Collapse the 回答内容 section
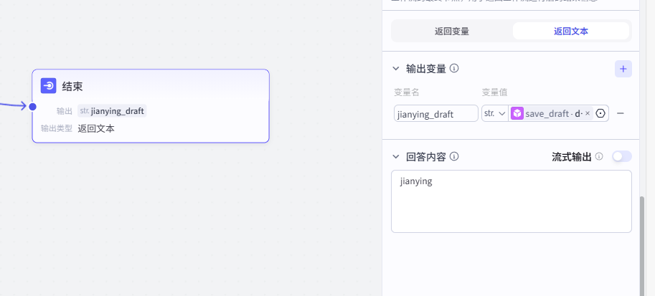 click(395, 156)
